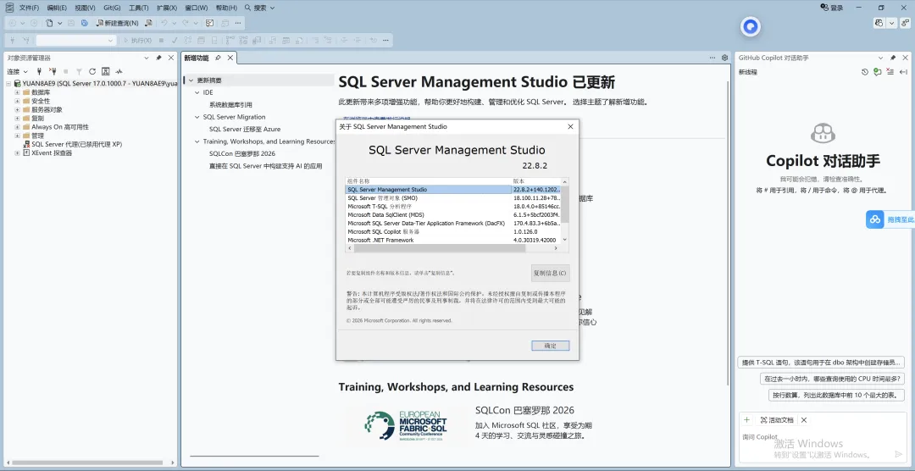Click the disconnect plug icon with red X
This screenshot has height=471, width=915.
(x=53, y=71)
